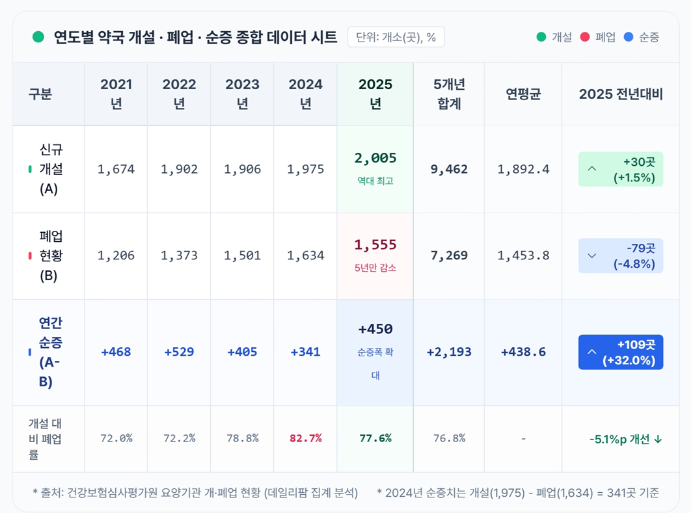Click the source footnote starting with 출처
Screen dimensions: 691x513
tap(195, 493)
